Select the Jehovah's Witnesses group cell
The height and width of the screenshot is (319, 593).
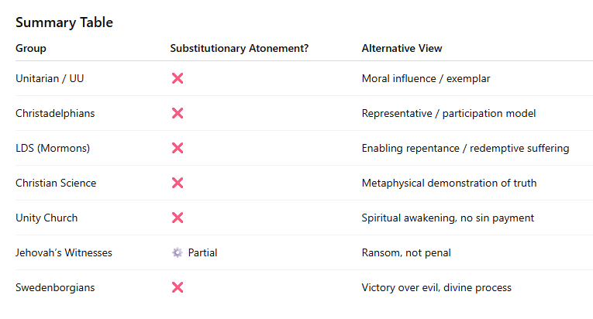point(64,252)
